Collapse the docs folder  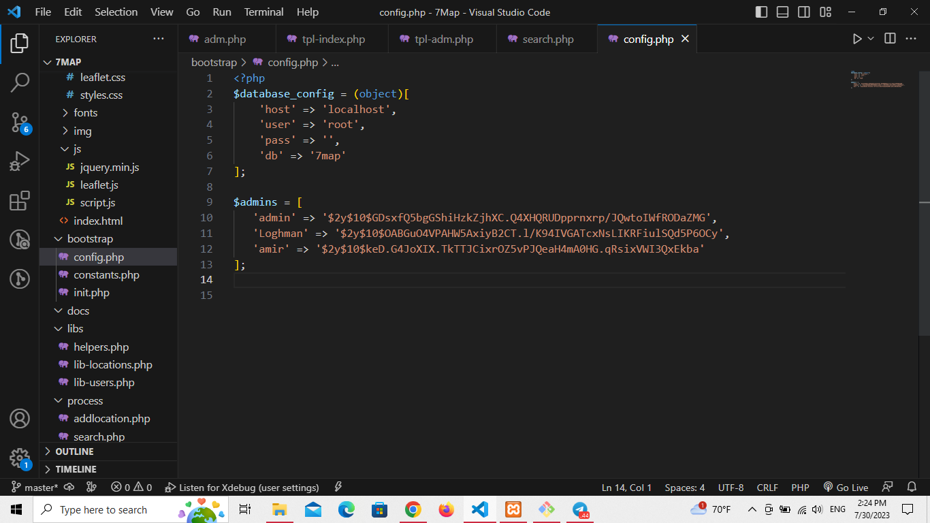coord(108,311)
